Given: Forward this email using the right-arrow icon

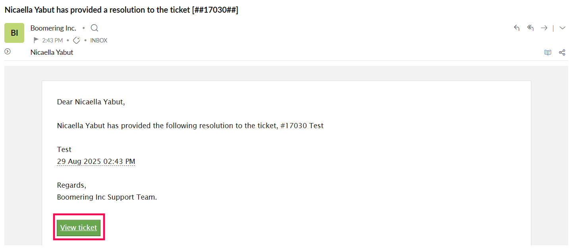Looking at the screenshot, I should pyautogui.click(x=544, y=28).
